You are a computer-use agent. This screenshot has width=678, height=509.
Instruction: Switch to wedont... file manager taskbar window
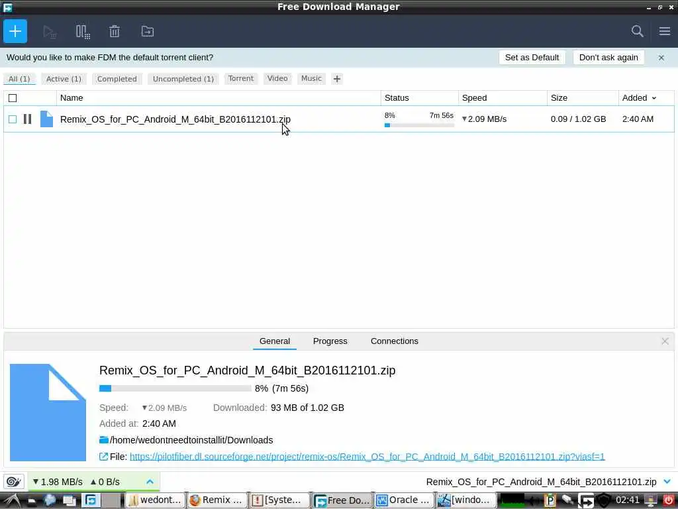coord(156,500)
